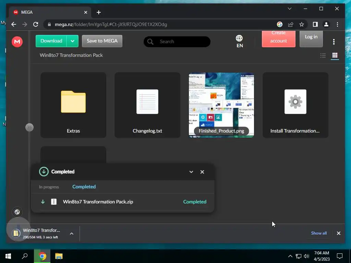Go back to previous page
The height and width of the screenshot is (263, 351).
pos(14,24)
